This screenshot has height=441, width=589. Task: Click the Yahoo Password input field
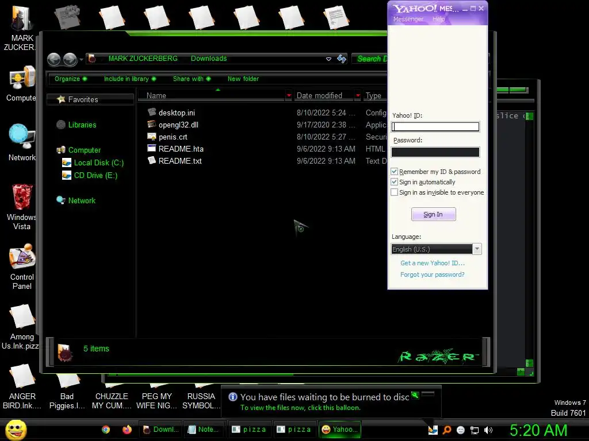coord(435,152)
